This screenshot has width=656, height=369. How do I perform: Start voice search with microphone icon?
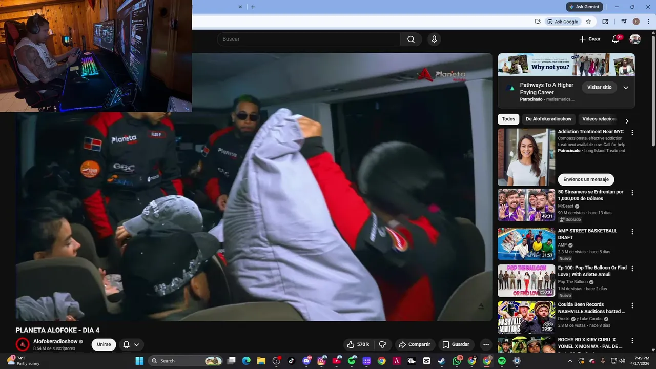434,39
